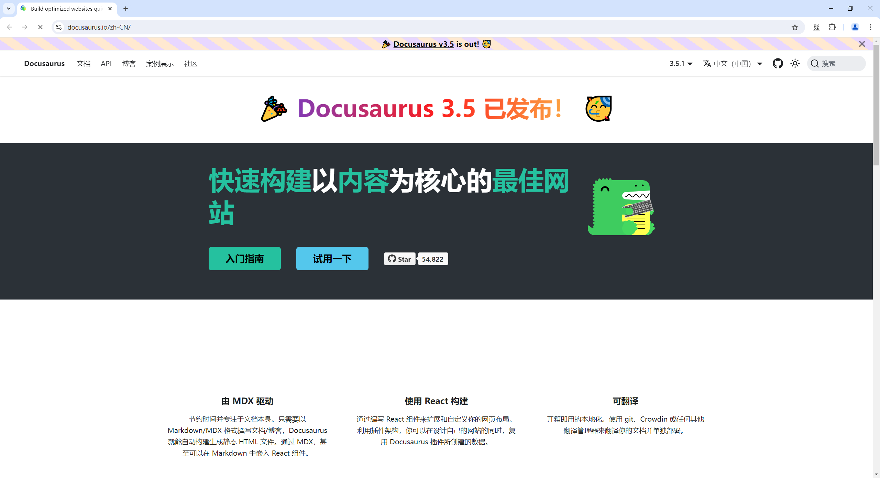View site information icon in address bar
The image size is (880, 478).
(59, 27)
